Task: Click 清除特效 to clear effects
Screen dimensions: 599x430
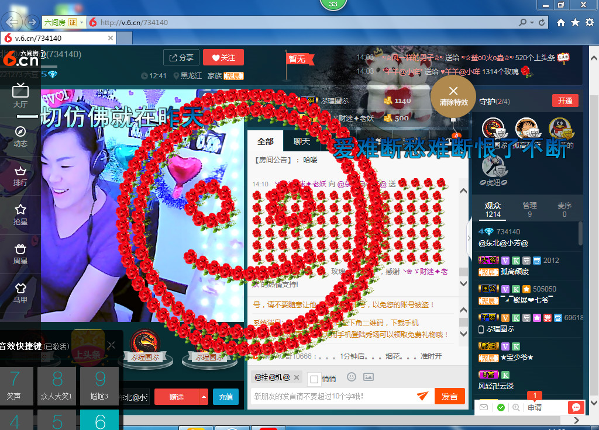Action: (453, 95)
